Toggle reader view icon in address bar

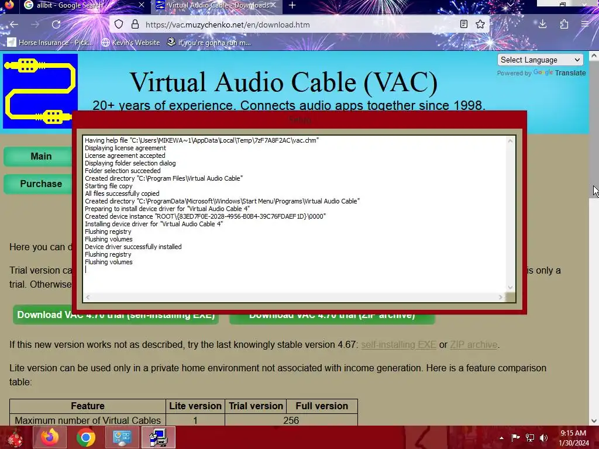point(463,25)
